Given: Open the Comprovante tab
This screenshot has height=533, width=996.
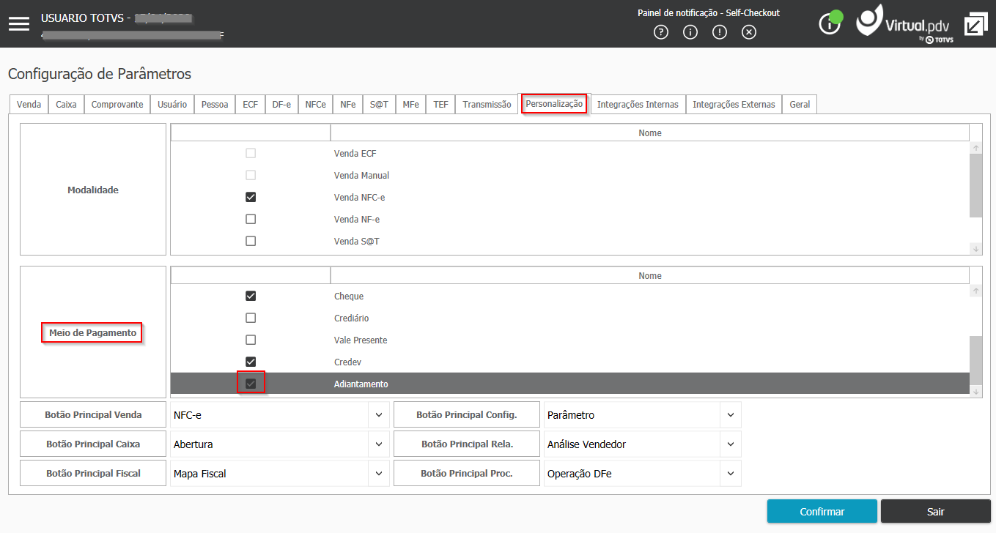Looking at the screenshot, I should coord(117,105).
